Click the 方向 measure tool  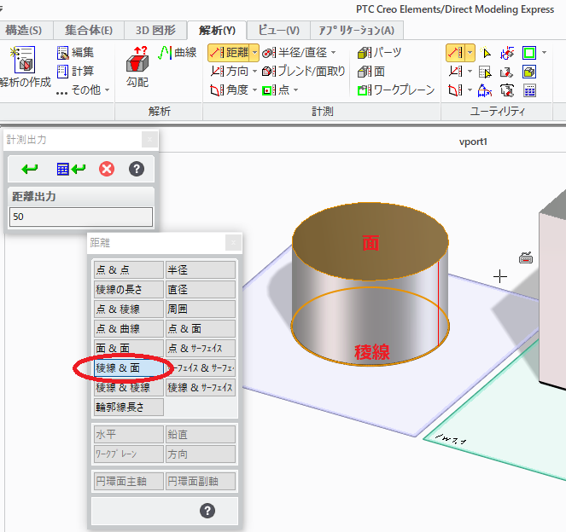[229, 71]
